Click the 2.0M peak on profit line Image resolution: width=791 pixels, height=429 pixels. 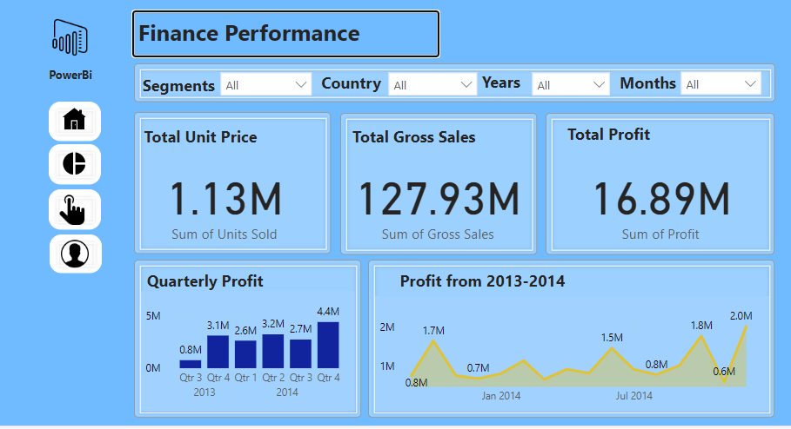tap(746, 327)
